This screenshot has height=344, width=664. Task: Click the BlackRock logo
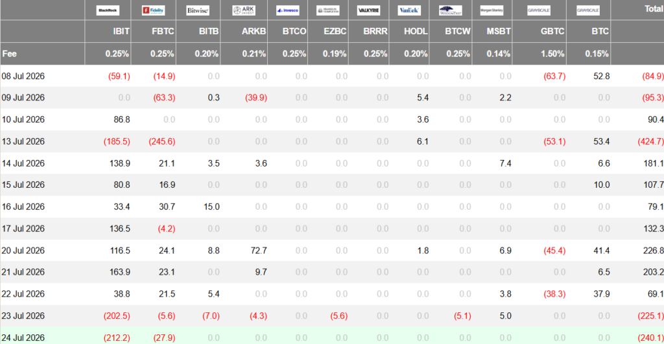point(108,10)
